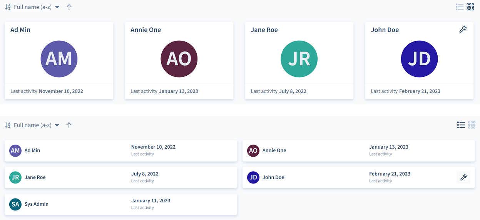This screenshot has width=480, height=220.
Task: Activate grid view in the lower toolbar
Action: pos(472,125)
